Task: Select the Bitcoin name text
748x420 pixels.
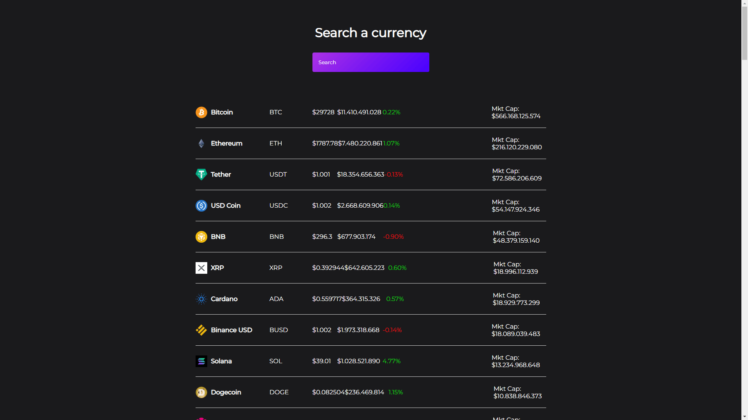Action: 222,112
